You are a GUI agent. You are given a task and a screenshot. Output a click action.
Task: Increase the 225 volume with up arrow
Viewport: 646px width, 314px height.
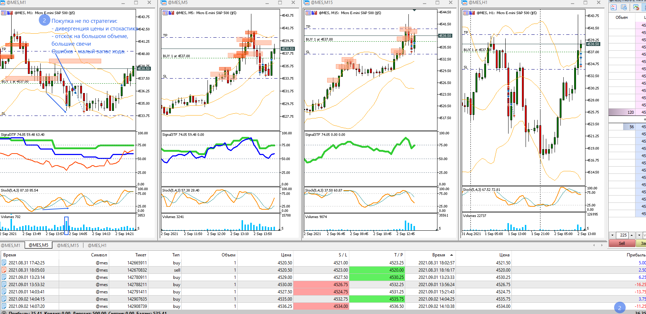631,235
